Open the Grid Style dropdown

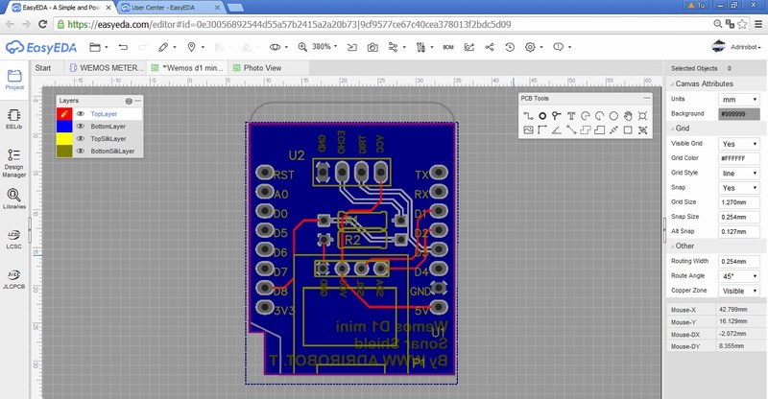[739, 174]
